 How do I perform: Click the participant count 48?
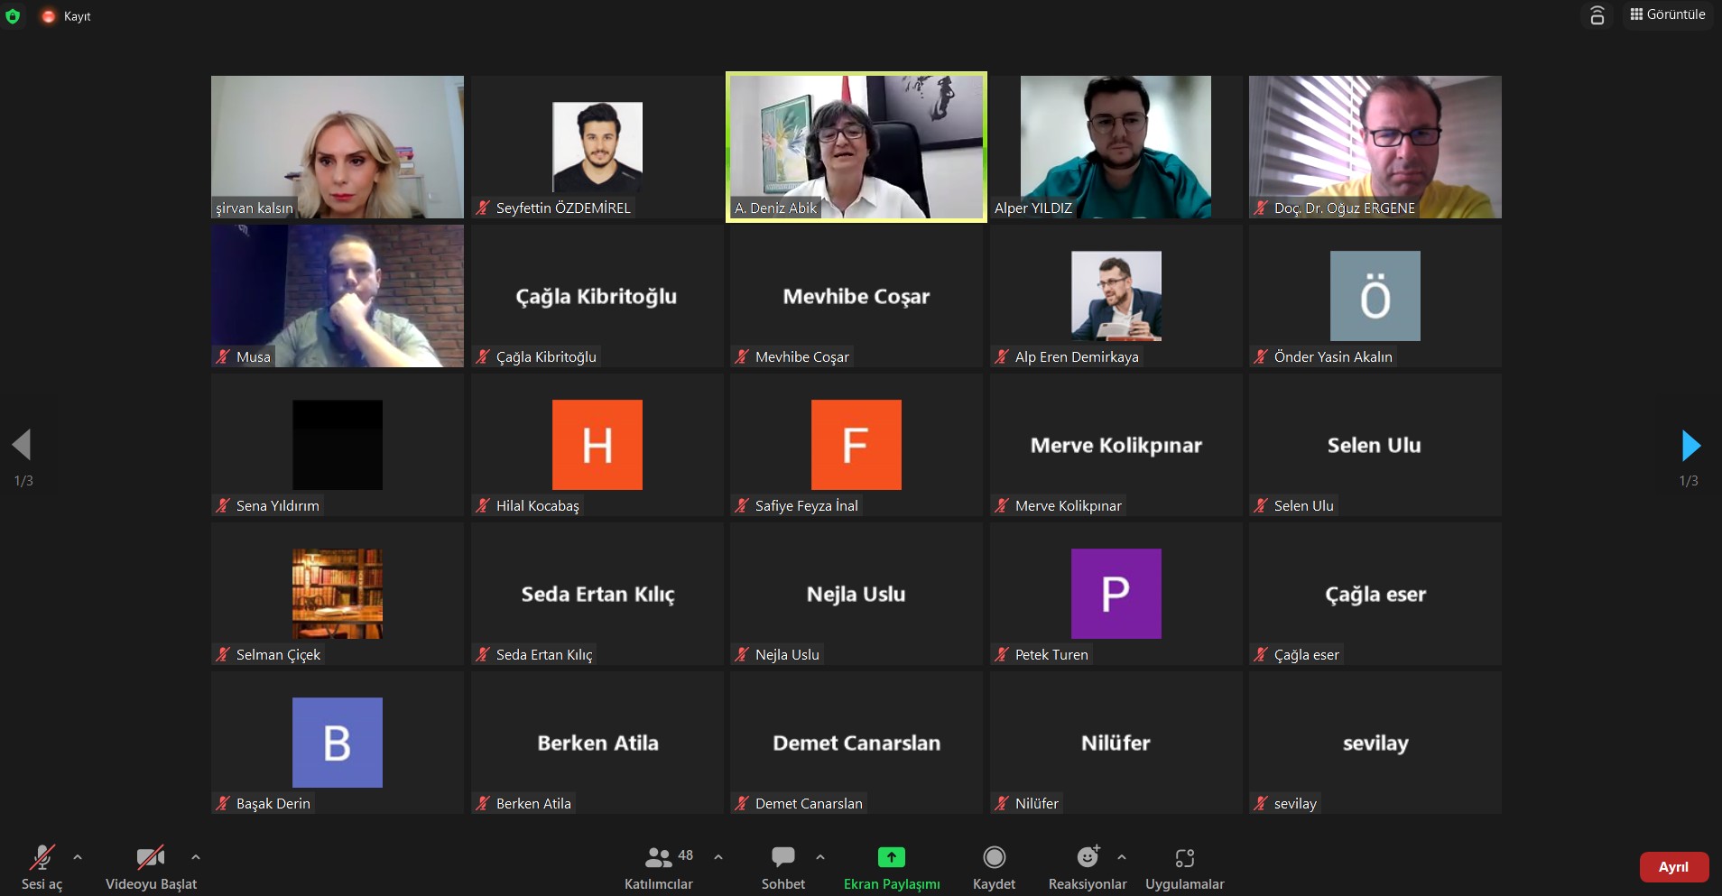click(686, 855)
